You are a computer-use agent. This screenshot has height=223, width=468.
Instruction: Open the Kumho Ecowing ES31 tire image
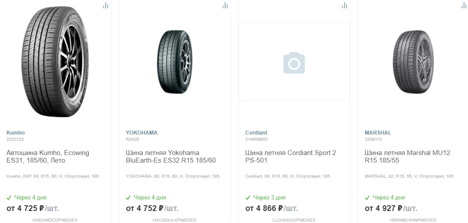tap(55, 61)
